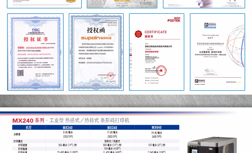Click 授权网络经销商 on the POSTEK certificate
Screen dimensions: 252x153
(152, 52)
